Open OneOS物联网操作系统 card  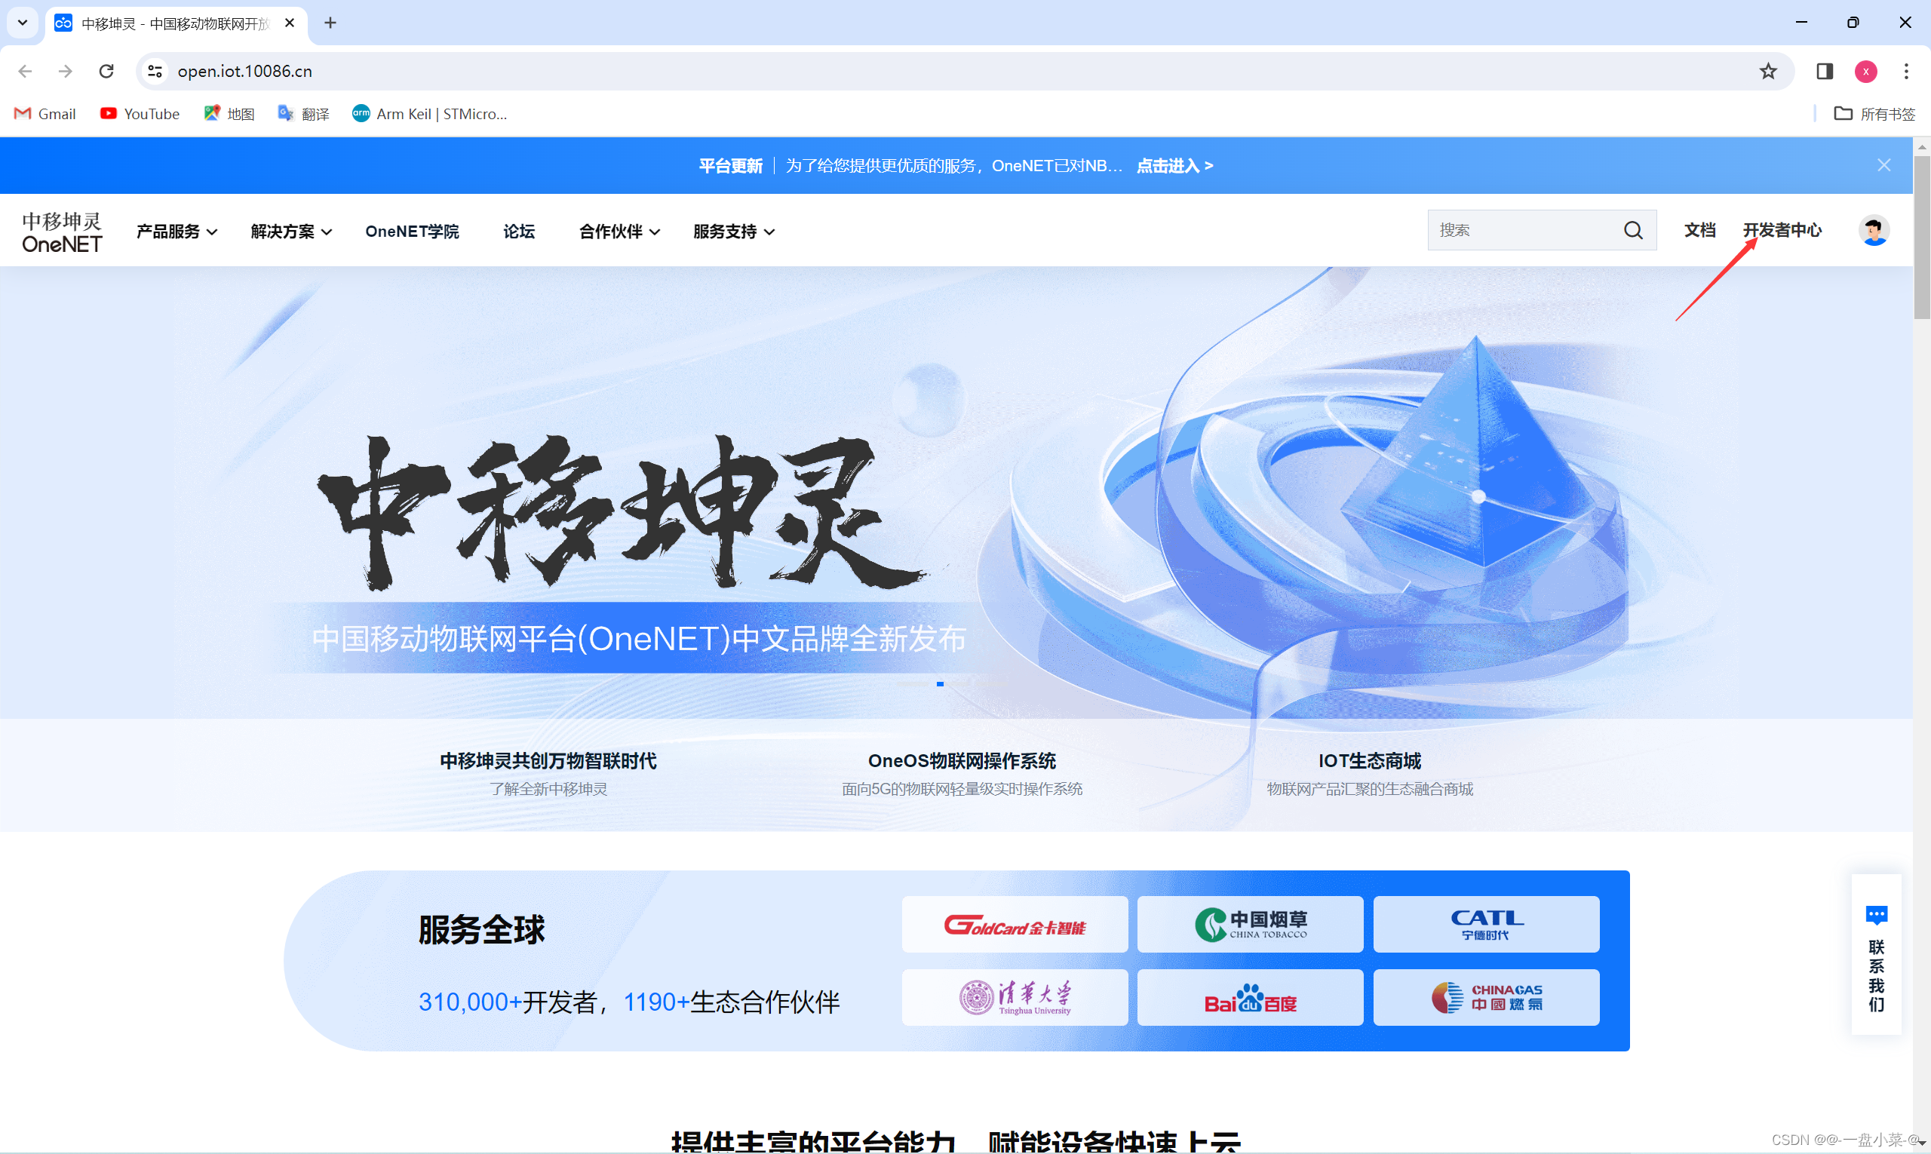pos(962,773)
